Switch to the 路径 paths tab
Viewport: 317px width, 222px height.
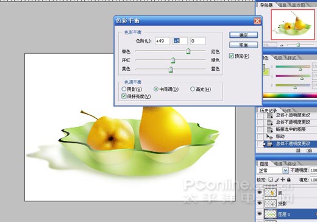click(292, 163)
